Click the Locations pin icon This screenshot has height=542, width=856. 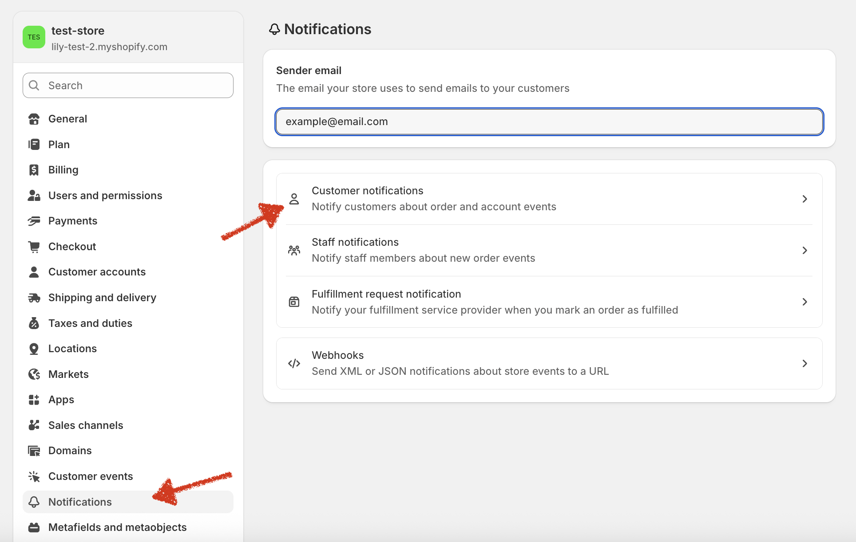pyautogui.click(x=34, y=349)
